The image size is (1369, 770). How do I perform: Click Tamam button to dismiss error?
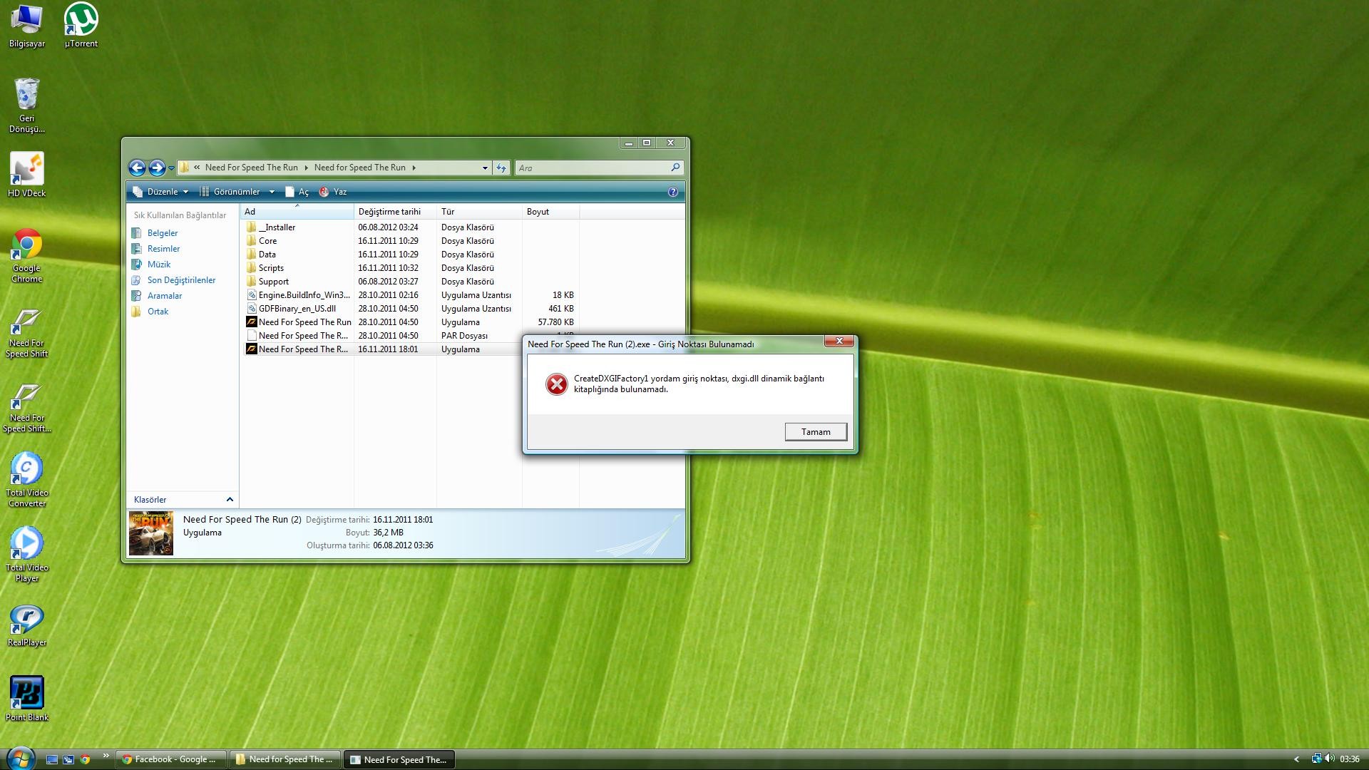(x=814, y=431)
